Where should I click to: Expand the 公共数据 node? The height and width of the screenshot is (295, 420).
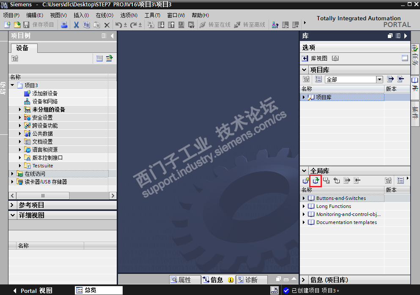20,134
